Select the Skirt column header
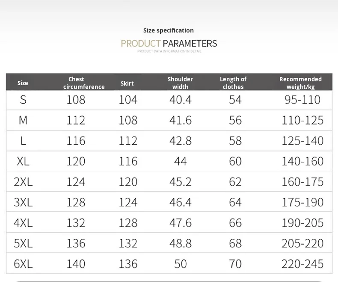 pos(127,83)
